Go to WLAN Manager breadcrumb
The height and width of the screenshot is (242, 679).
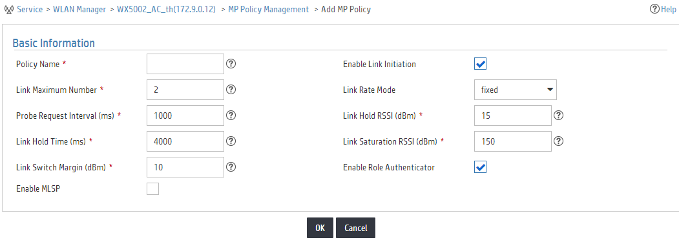pyautogui.click(x=79, y=9)
